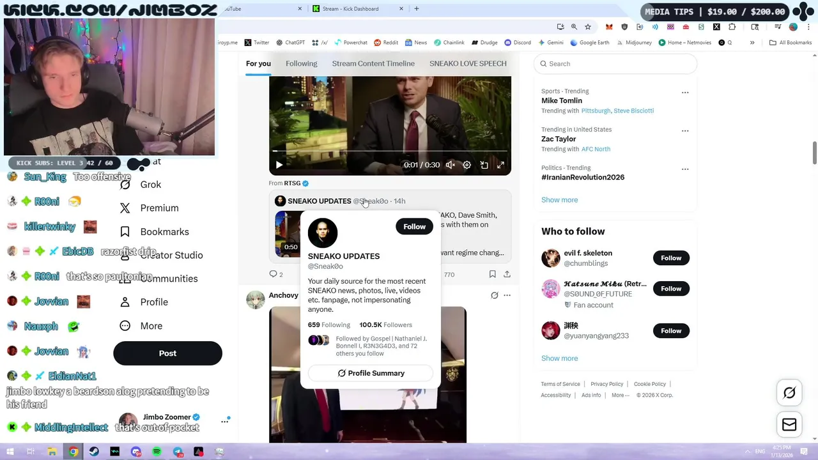Bookmark the SNEAKO UPDATES quoted post
Viewport: 818px width, 460px height.
coord(492,274)
